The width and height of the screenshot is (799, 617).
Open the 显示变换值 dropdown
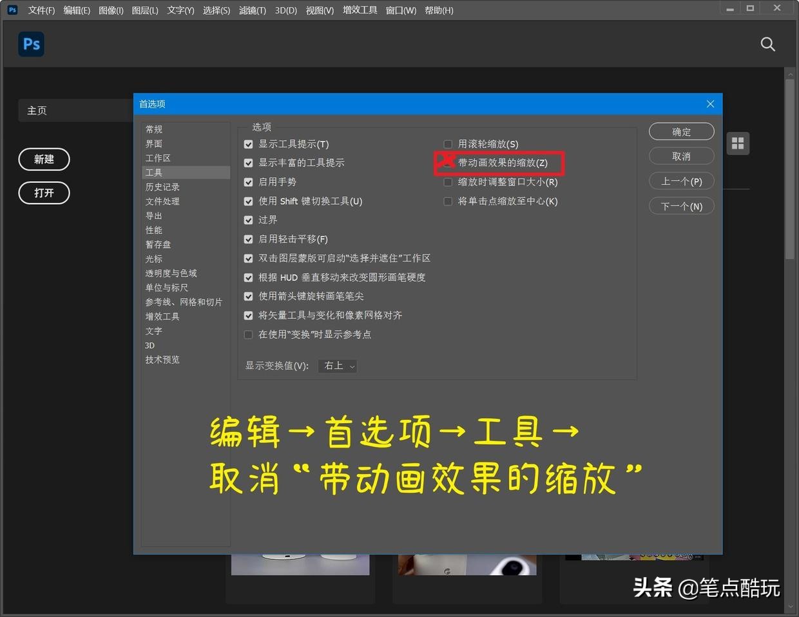(337, 366)
